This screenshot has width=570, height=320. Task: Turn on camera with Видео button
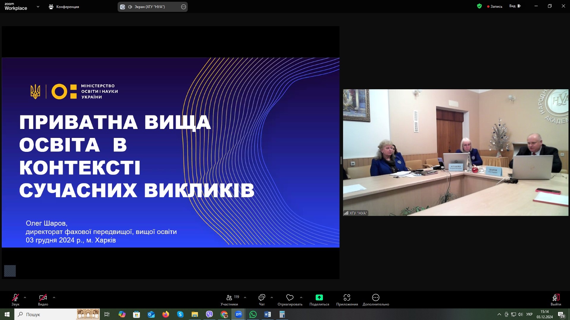coord(43,299)
